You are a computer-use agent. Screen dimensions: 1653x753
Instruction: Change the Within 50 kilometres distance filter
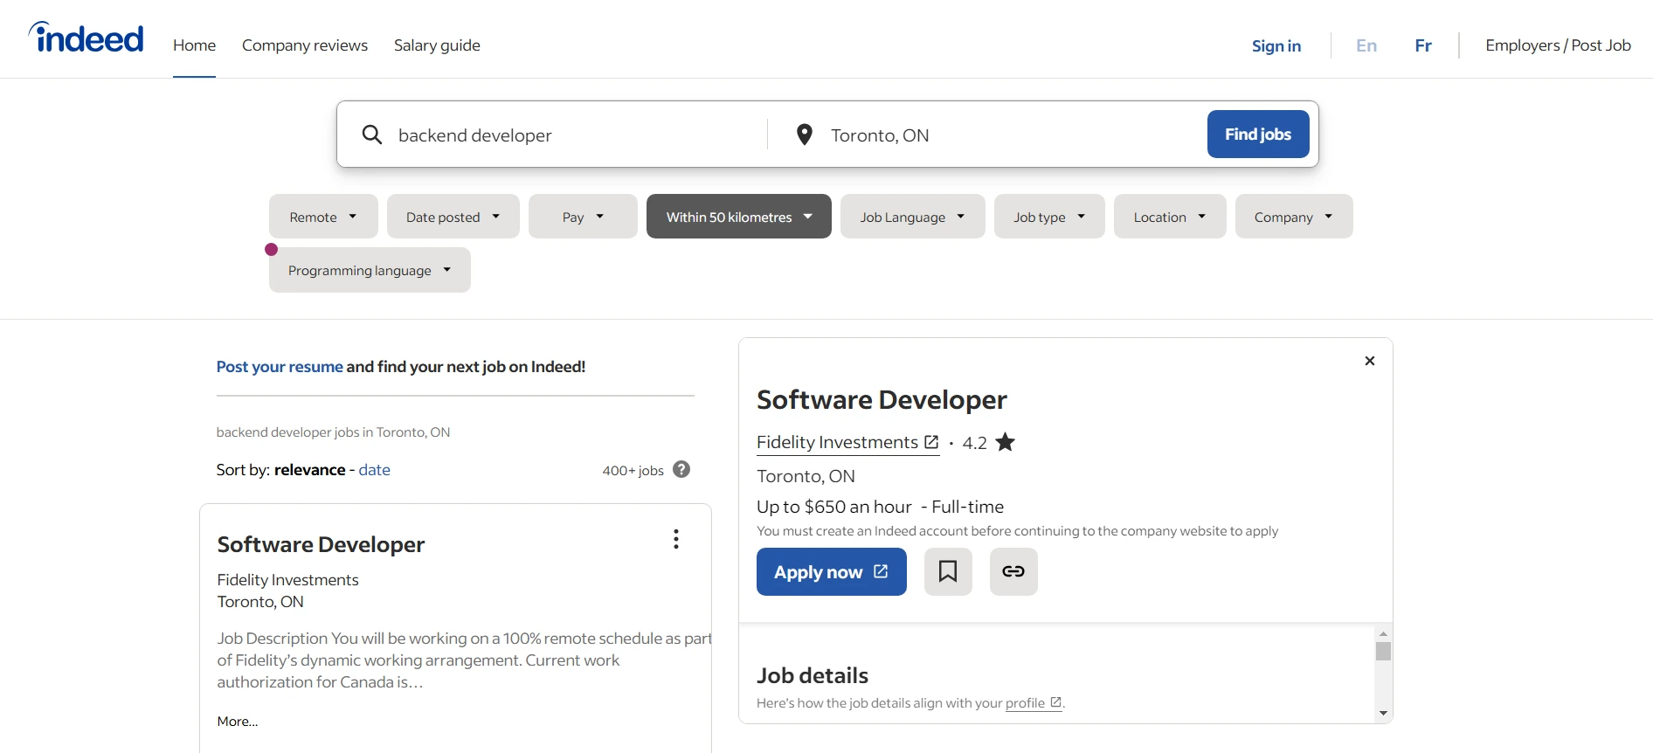pos(739,217)
